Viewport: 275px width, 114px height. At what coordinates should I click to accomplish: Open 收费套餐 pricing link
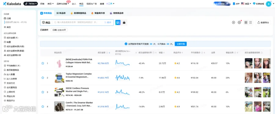point(258,4)
